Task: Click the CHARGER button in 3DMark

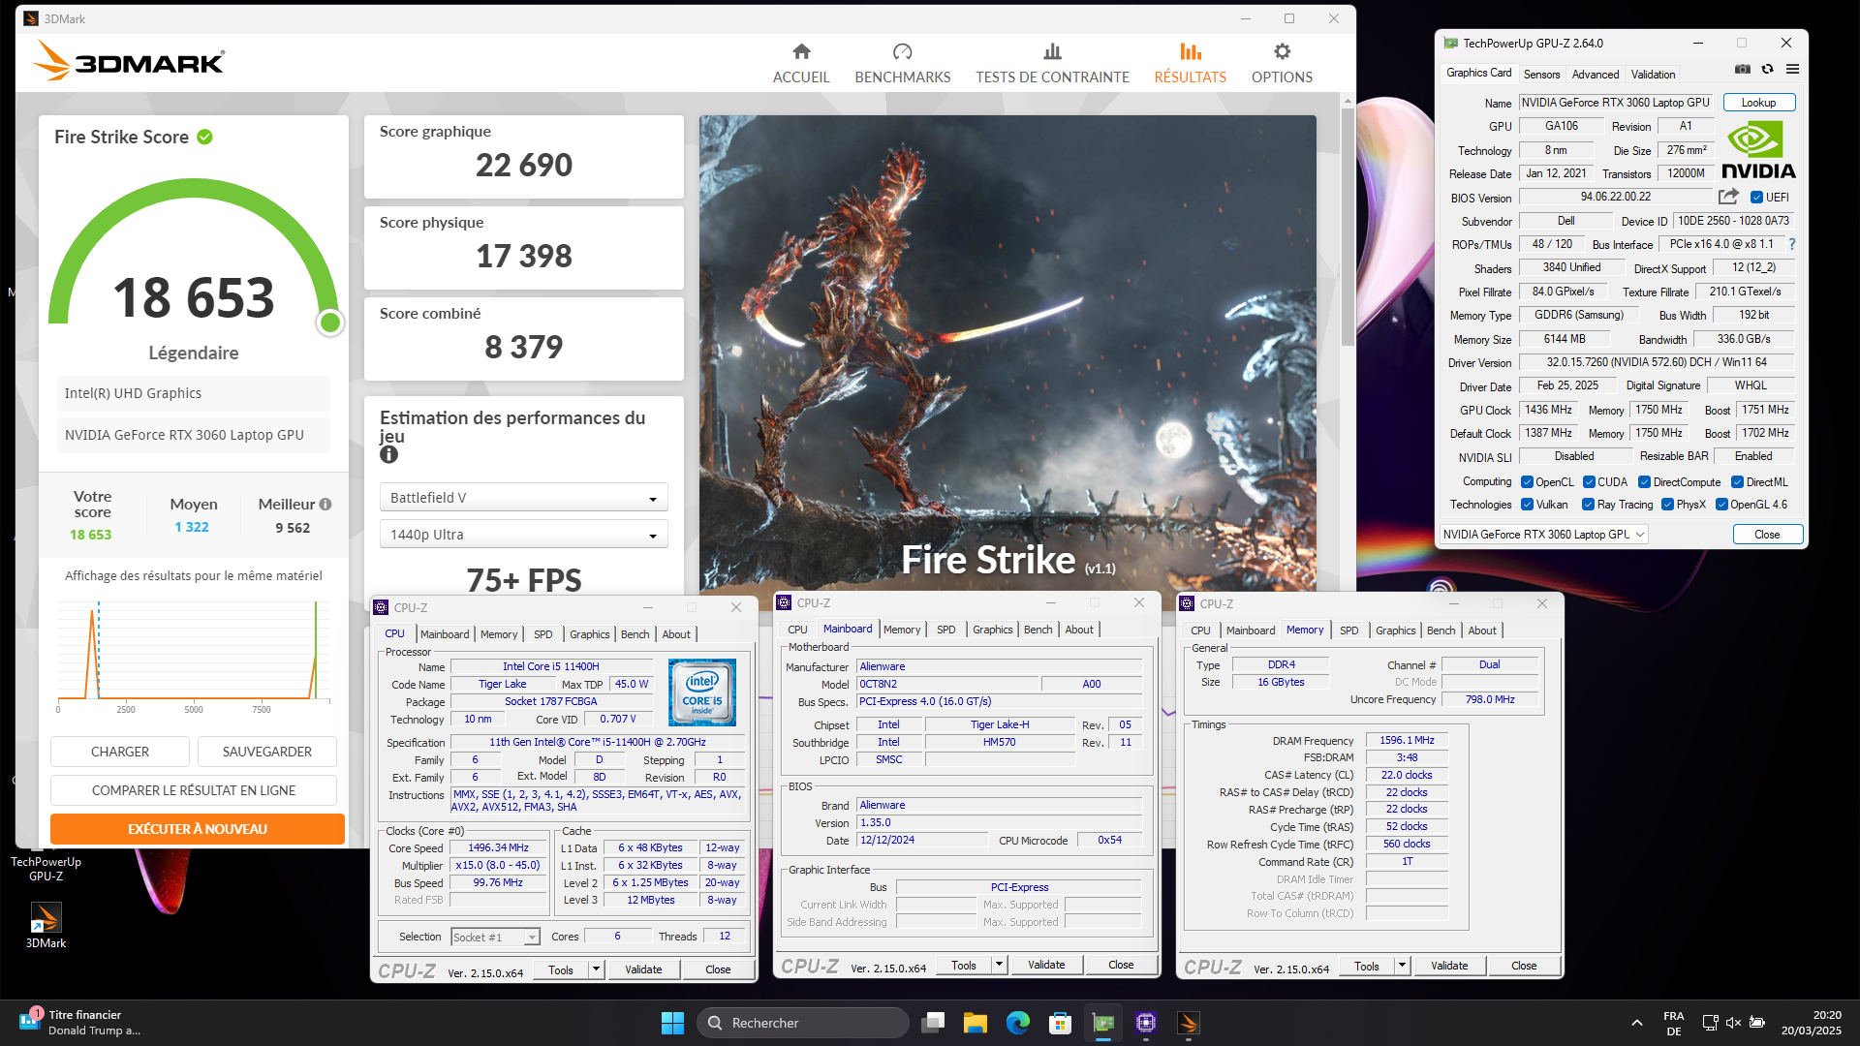Action: click(x=120, y=752)
